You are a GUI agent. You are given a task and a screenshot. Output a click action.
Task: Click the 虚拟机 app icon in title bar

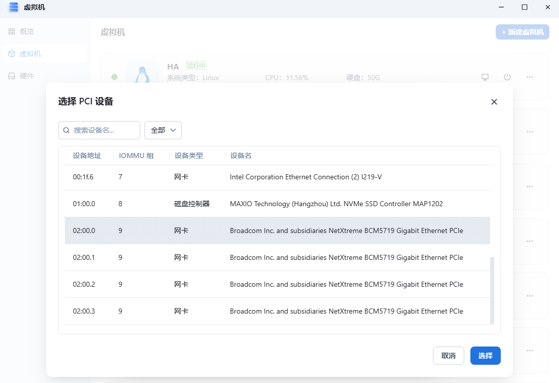tap(13, 7)
